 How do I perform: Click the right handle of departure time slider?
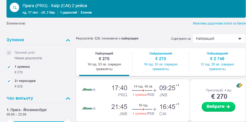coord(68,121)
